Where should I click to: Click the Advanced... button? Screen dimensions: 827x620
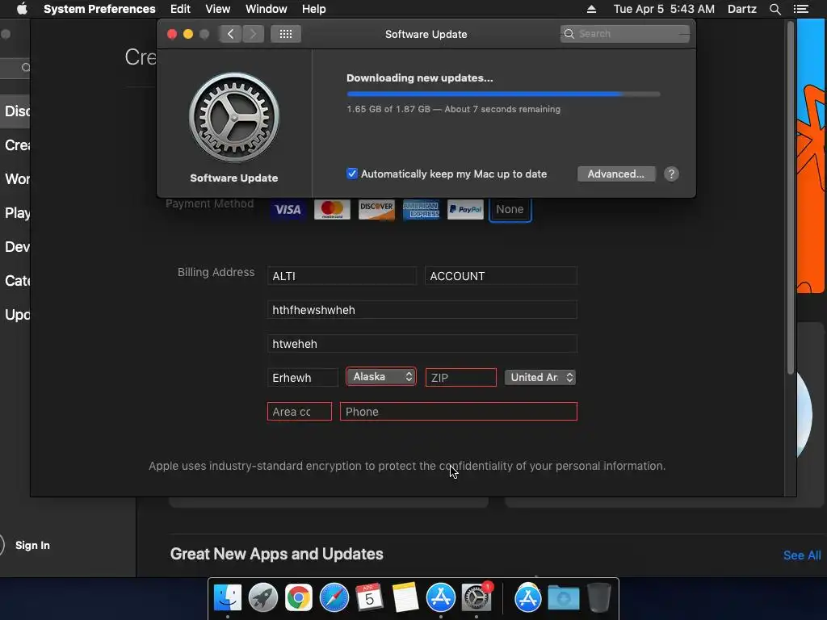[x=616, y=174]
